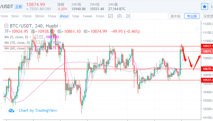The image size is (213, 121).
Task: Select the 15min interval tab
Action: (x=27, y=16)
